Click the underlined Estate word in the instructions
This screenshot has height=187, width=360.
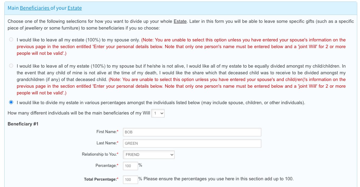click(x=180, y=21)
